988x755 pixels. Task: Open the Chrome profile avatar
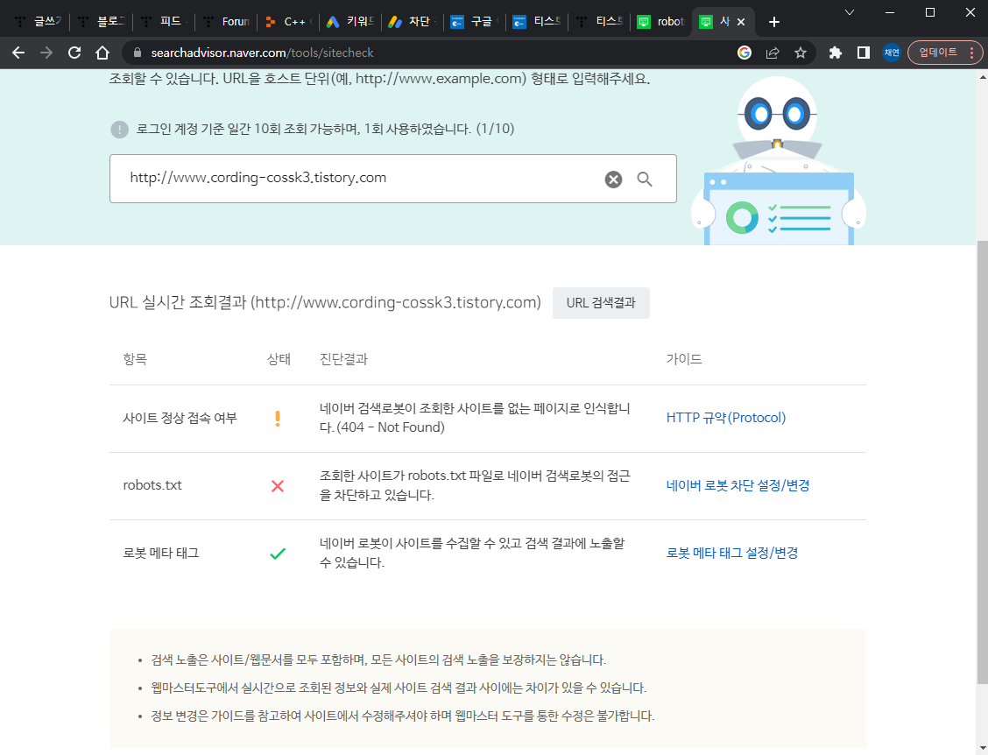pyautogui.click(x=891, y=53)
